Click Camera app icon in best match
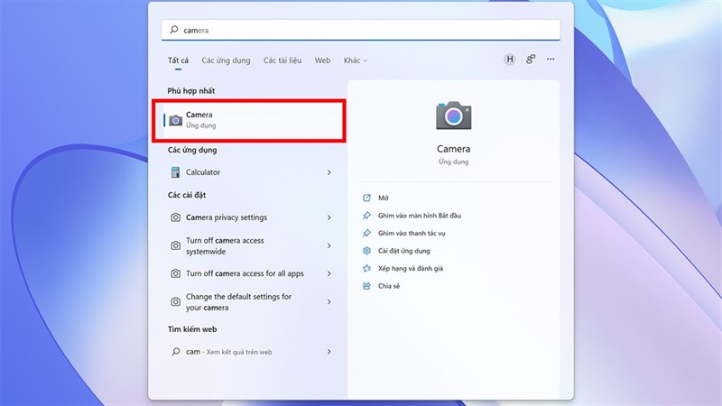The height and width of the screenshot is (406, 722). coord(175,120)
